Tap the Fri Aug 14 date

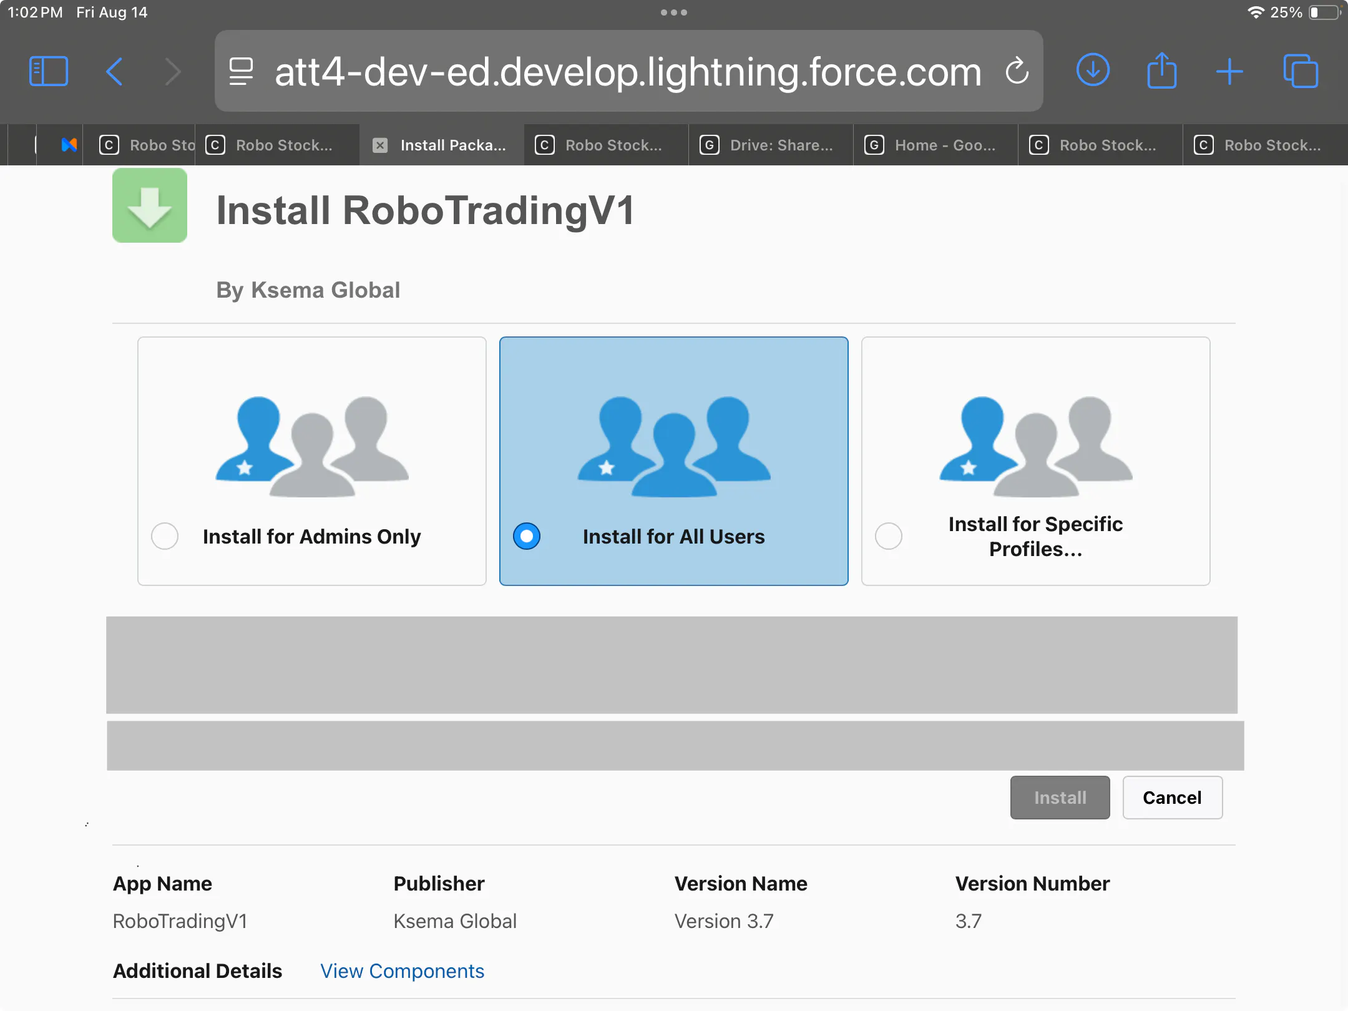point(112,12)
